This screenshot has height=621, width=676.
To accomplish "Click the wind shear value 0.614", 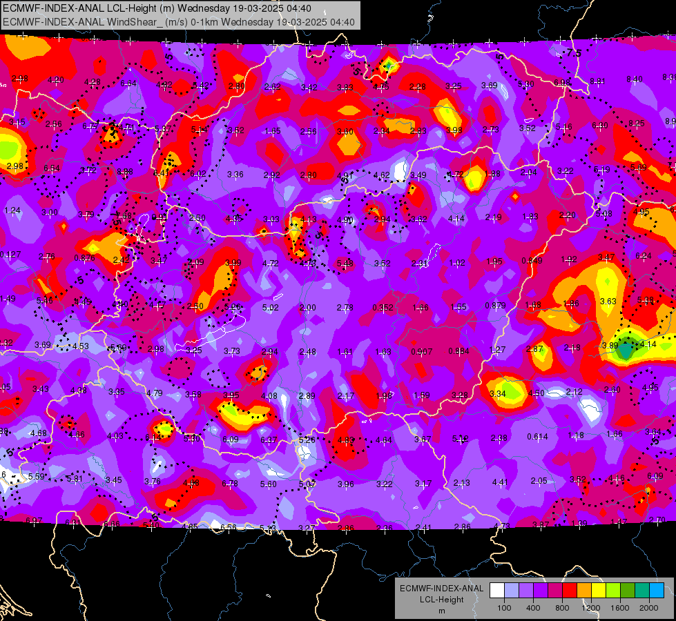I will pos(538,437).
